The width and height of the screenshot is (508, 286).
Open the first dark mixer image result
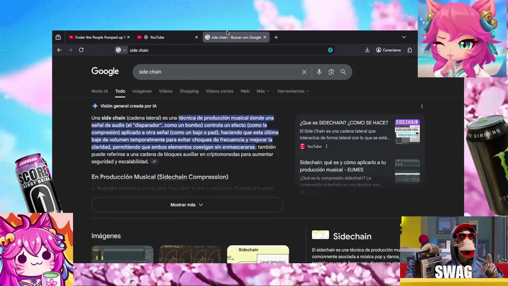click(122, 255)
